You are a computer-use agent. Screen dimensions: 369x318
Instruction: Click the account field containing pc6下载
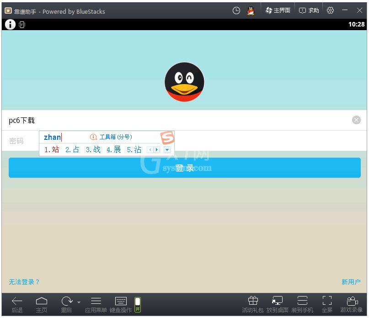point(184,120)
